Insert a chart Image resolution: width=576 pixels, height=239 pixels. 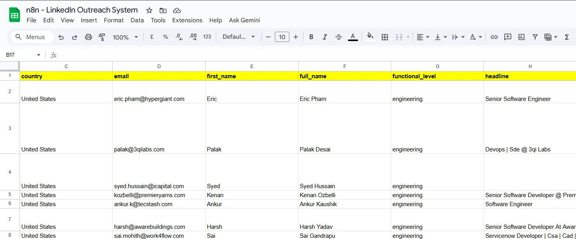[x=522, y=37]
